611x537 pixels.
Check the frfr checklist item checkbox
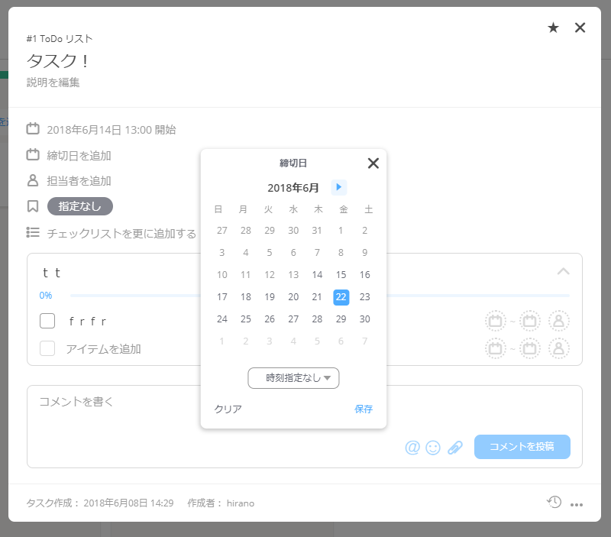click(x=47, y=321)
